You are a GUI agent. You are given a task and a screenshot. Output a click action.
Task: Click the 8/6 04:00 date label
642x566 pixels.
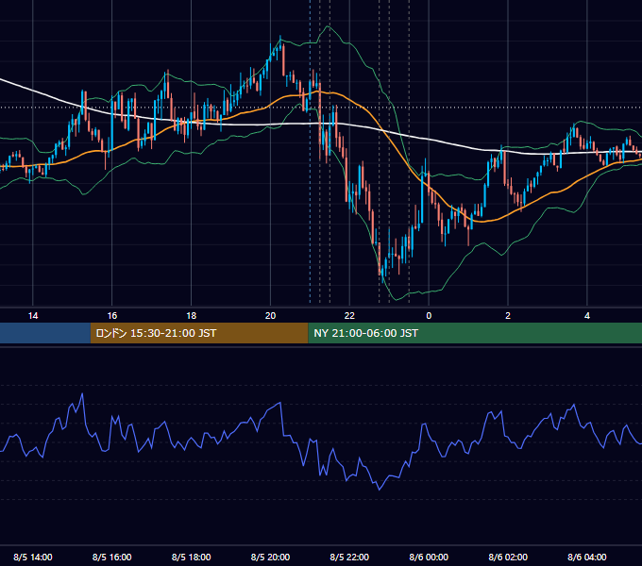pyautogui.click(x=587, y=557)
